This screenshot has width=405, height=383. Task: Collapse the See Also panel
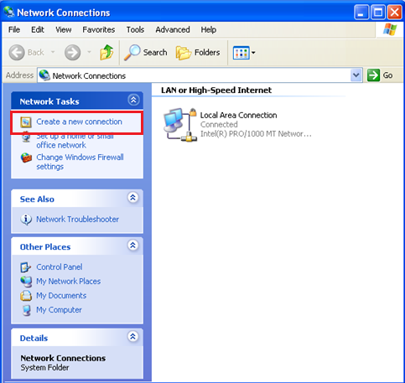click(x=133, y=198)
